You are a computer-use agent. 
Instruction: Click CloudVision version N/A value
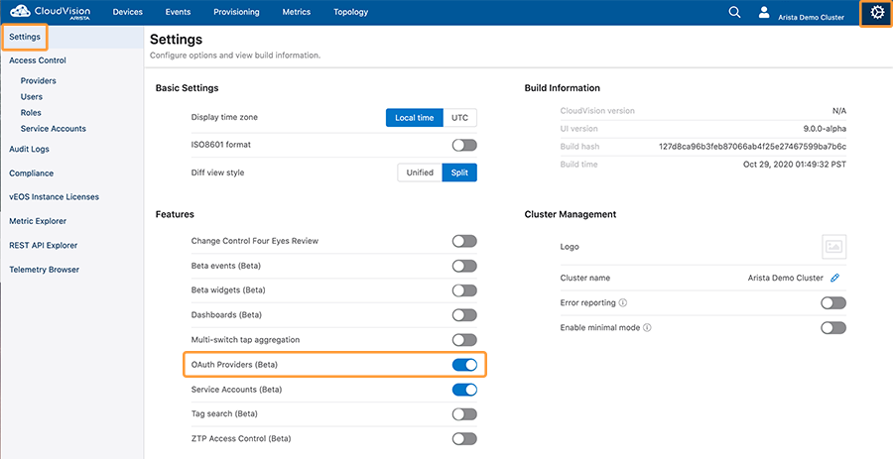[x=839, y=111]
